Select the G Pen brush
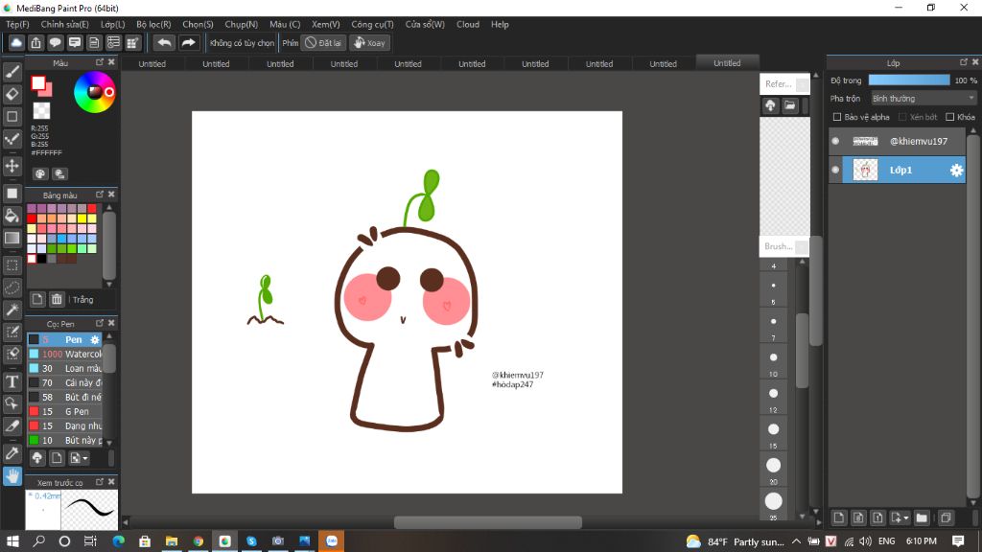 pos(64,411)
